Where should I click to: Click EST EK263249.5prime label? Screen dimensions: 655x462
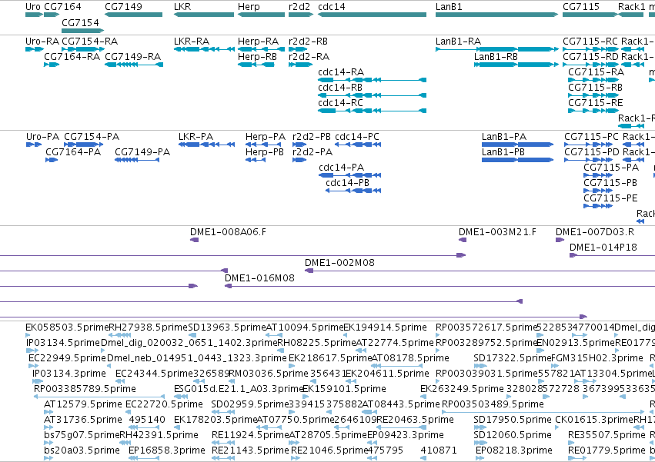[x=462, y=389]
